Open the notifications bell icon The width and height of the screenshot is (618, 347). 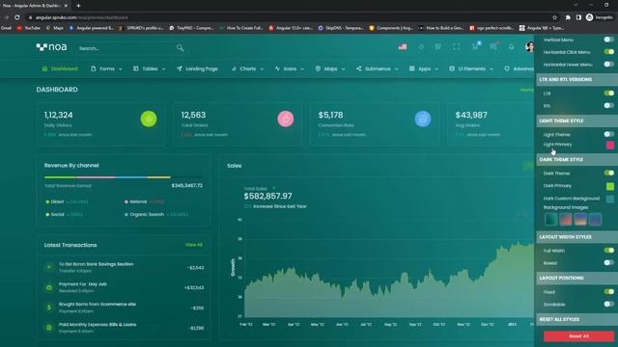pyautogui.click(x=511, y=47)
